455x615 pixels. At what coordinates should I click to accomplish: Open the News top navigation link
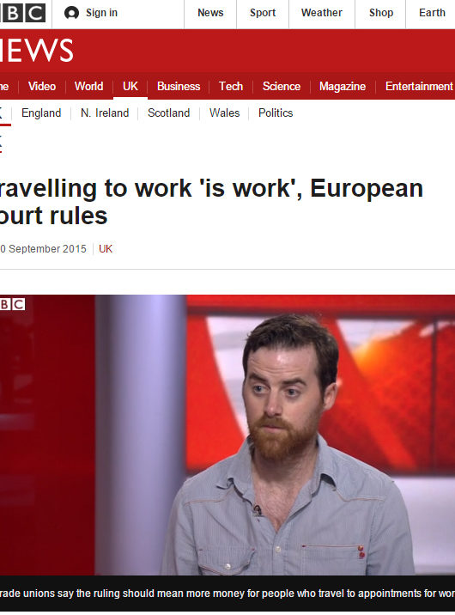coord(210,13)
